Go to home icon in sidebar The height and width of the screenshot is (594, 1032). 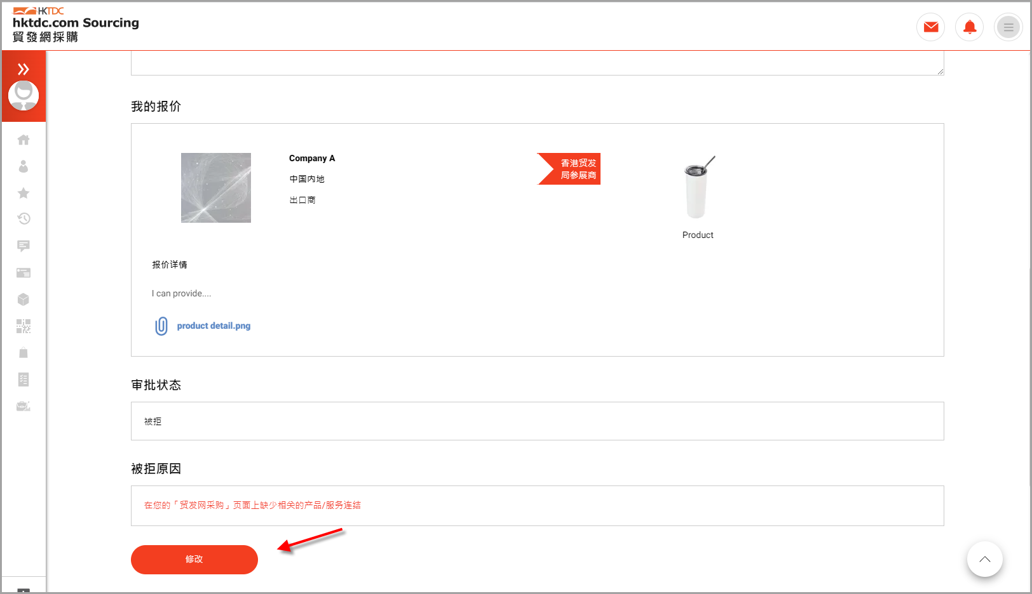[24, 140]
